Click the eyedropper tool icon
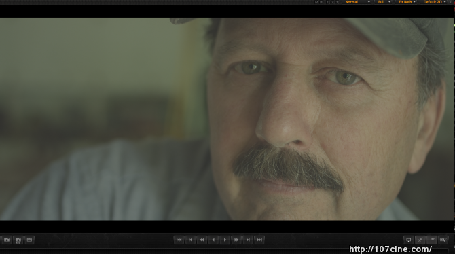The width and height of the screenshot is (455, 254). coord(420,240)
